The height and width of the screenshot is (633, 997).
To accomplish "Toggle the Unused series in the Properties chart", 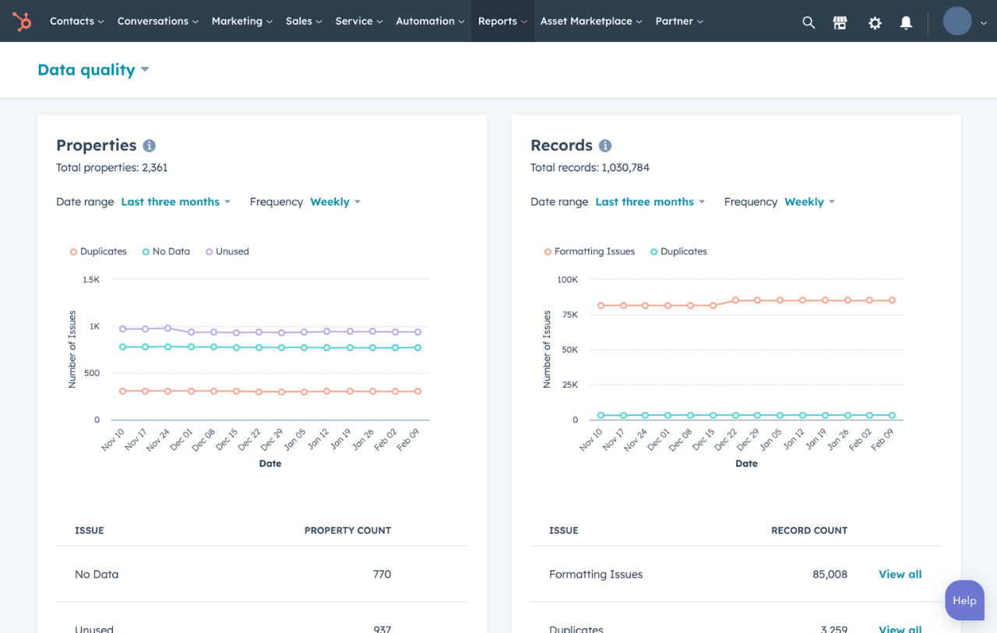I will [227, 251].
